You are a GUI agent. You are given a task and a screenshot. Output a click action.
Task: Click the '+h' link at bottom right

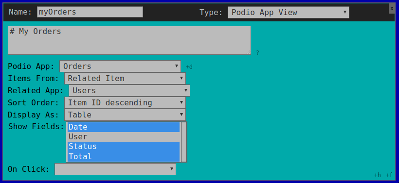tap(378, 175)
